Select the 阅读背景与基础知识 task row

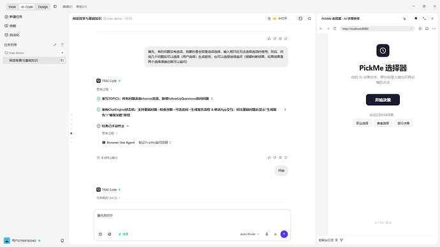(x=34, y=60)
